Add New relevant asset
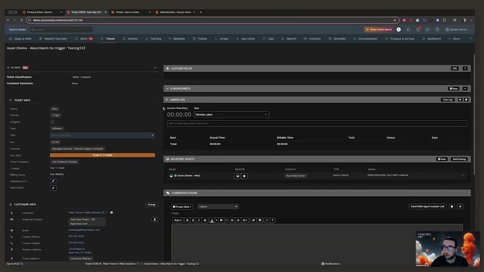Viewport: 484px width, 272px height. tap(442, 159)
